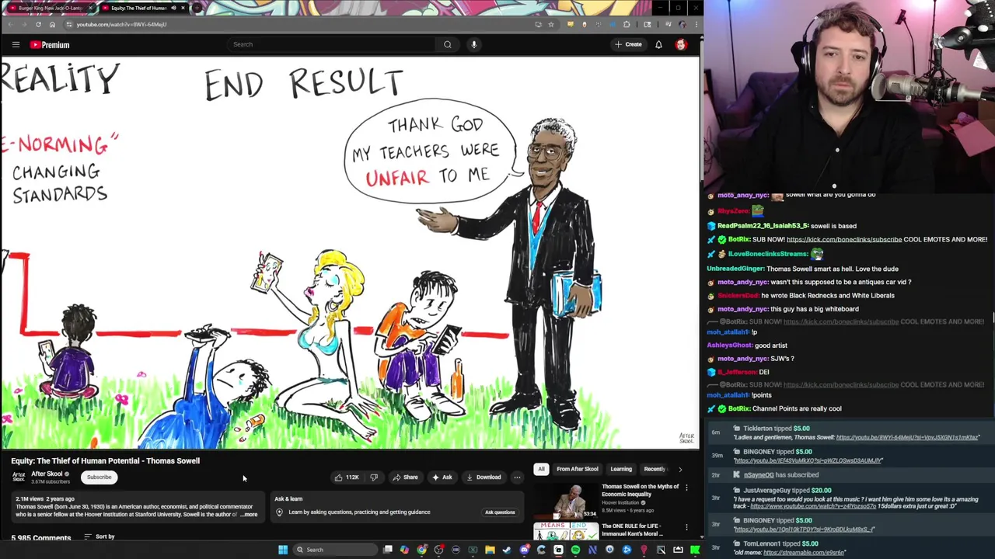Open ONE RULE for LIFE video thumbnail
Screen dimensions: 995x559
point(565,532)
